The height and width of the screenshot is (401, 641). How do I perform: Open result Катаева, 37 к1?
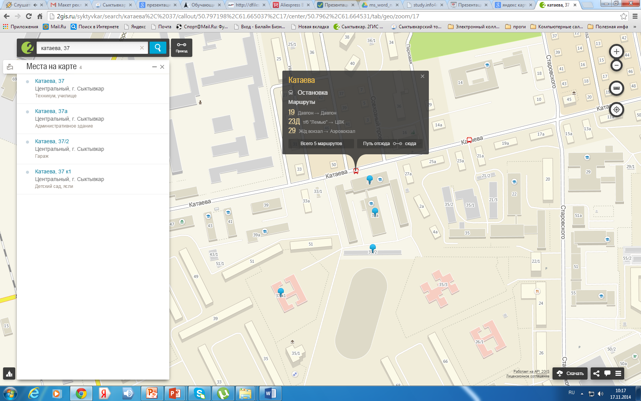(x=53, y=171)
